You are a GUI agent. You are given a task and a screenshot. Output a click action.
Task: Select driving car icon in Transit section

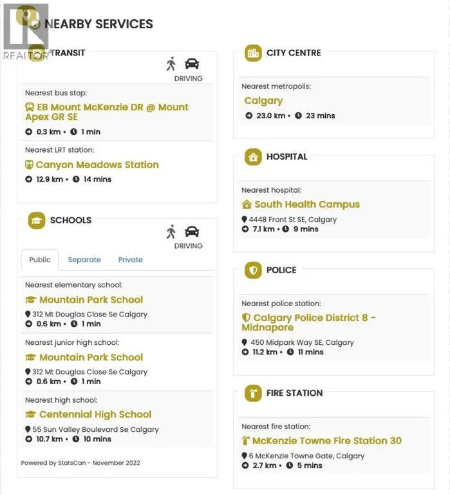(x=192, y=64)
